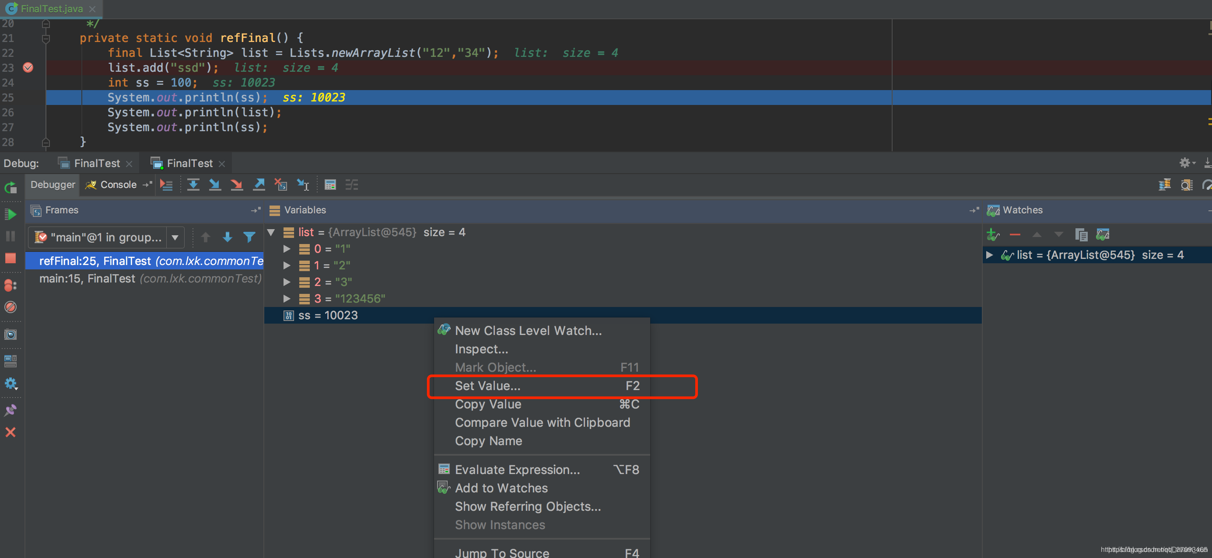Choose New Class Level Watch... menu item
This screenshot has width=1212, height=558.
click(x=542, y=331)
